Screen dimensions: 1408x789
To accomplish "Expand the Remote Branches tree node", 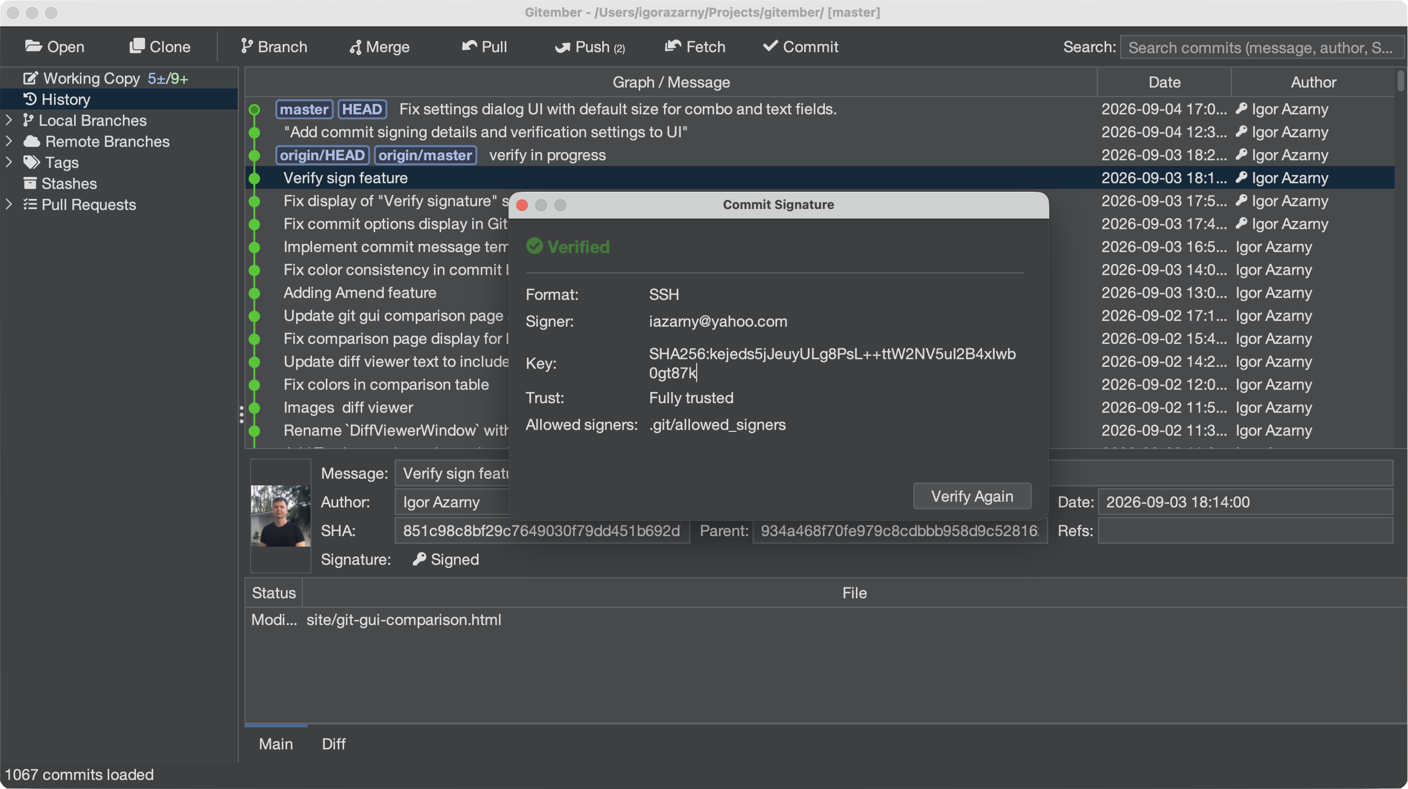I will tap(9, 141).
